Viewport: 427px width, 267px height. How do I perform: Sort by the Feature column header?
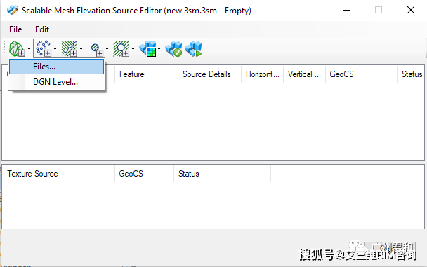(x=146, y=74)
